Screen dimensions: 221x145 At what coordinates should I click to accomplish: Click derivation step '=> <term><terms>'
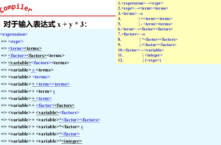coord(21,49)
